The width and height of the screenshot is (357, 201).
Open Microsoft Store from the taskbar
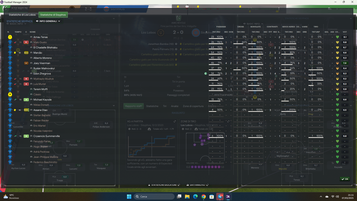212,197
